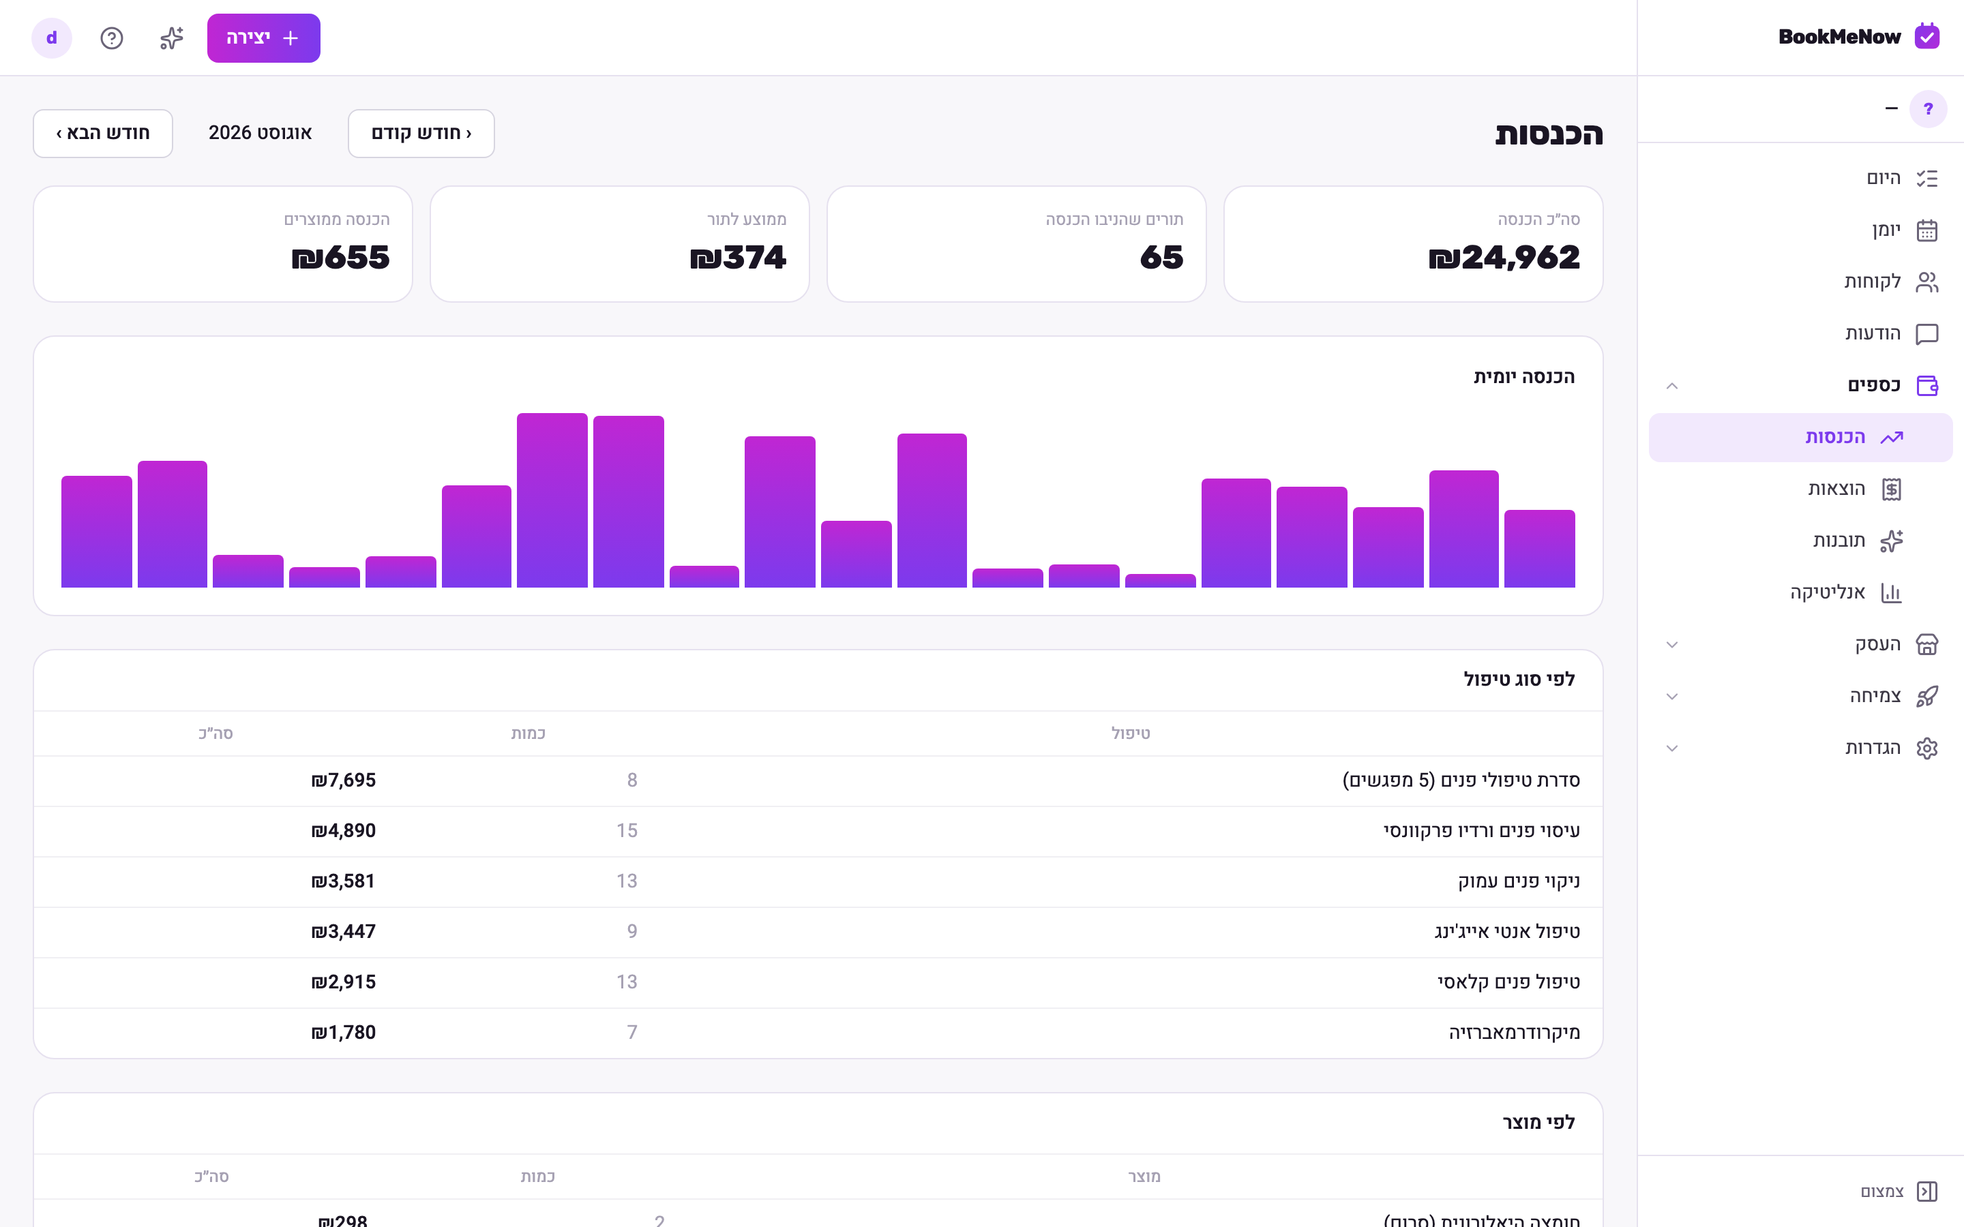1964x1227 pixels.
Task: Click the הגדרות gear icon
Action: (1926, 748)
